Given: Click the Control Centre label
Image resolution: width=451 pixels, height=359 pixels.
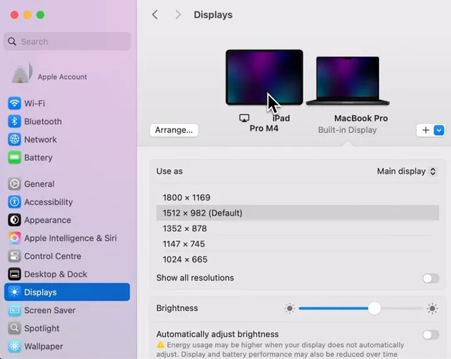Looking at the screenshot, I should tap(53, 256).
